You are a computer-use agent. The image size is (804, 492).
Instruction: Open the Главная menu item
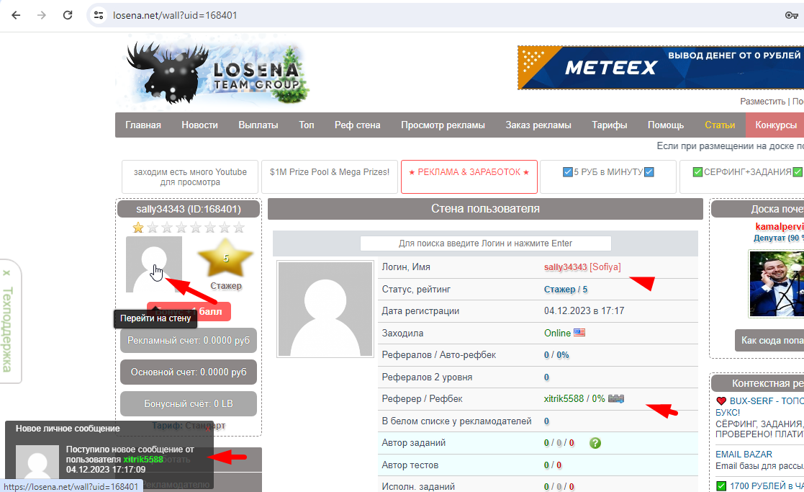(x=143, y=125)
